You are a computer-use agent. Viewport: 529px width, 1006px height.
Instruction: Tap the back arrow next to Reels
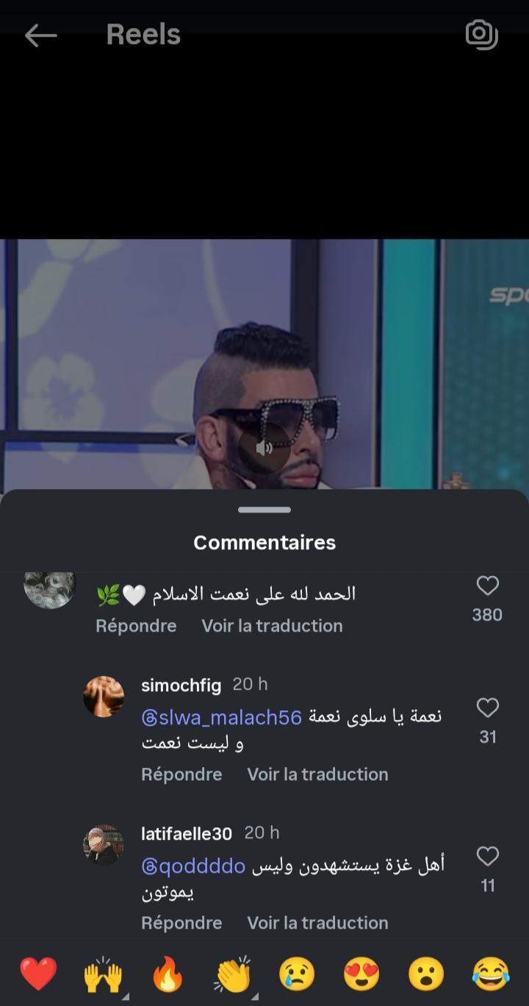coord(40,35)
